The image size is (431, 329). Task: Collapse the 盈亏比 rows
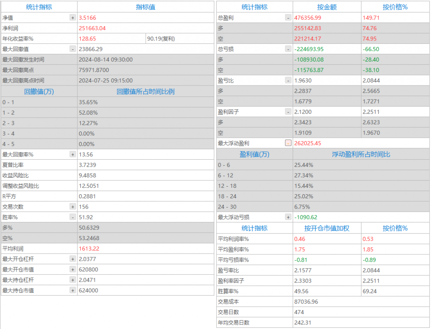288,80
